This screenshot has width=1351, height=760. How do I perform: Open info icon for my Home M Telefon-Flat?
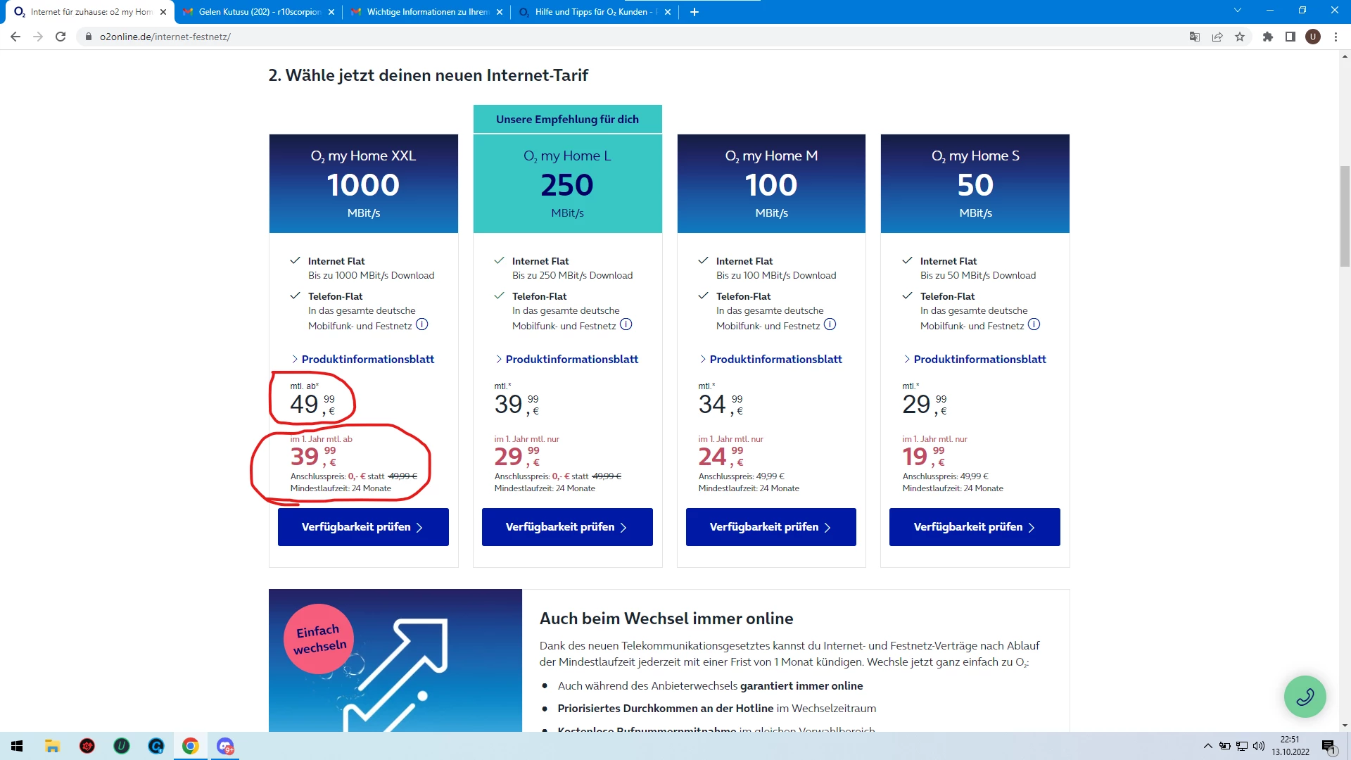pos(830,324)
